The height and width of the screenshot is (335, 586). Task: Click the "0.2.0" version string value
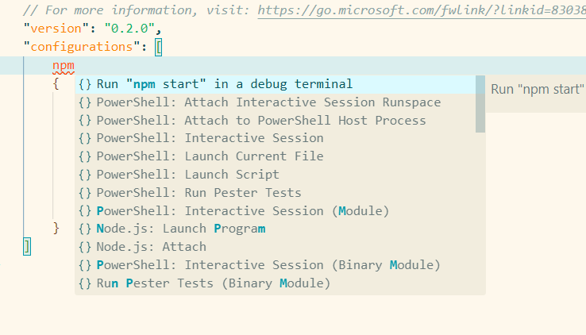click(129, 29)
